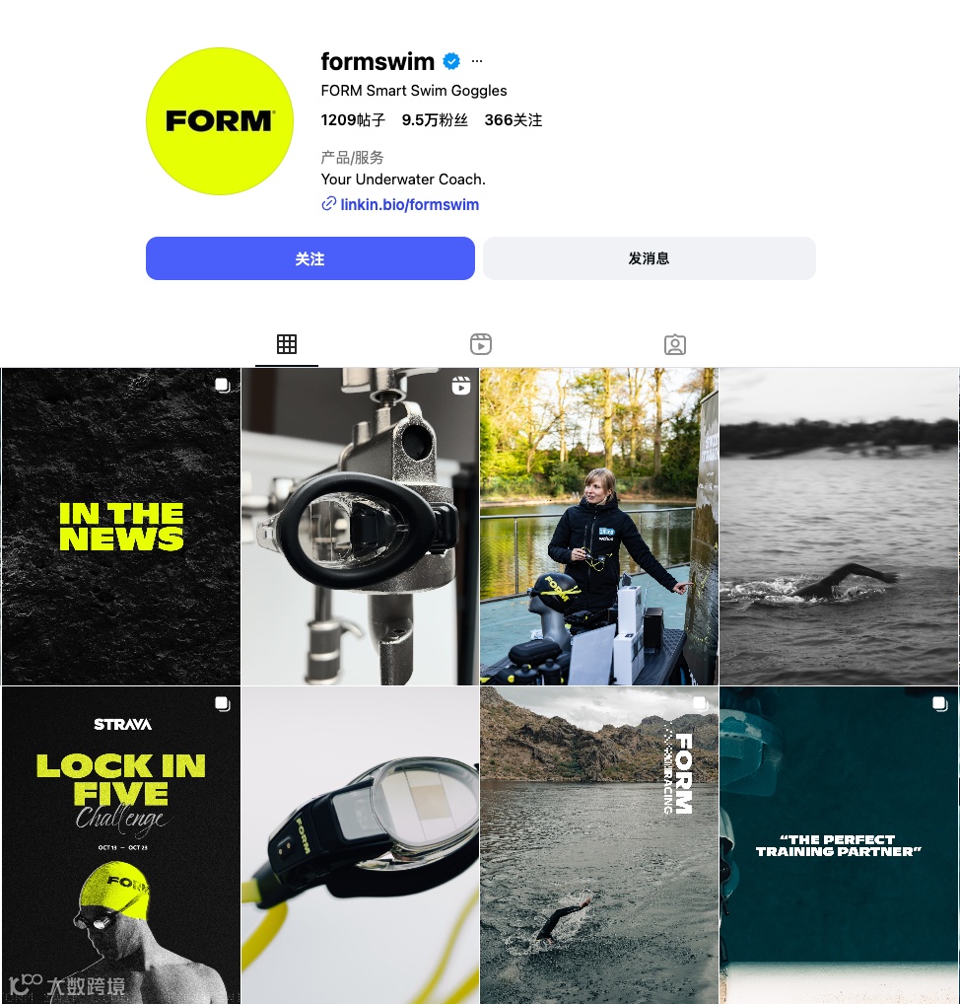Open the woman at lakeside booth post

[599, 527]
